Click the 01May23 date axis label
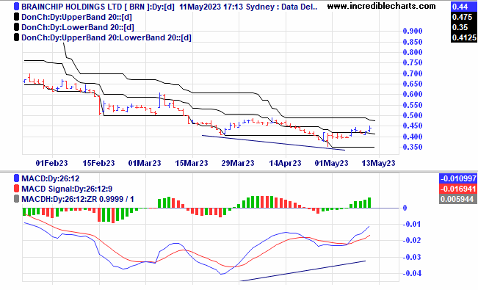Viewport: 478px width, 290px height. [331, 163]
